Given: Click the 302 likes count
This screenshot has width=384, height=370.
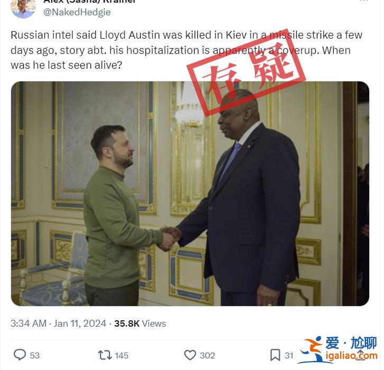Looking at the screenshot, I should (x=207, y=355).
